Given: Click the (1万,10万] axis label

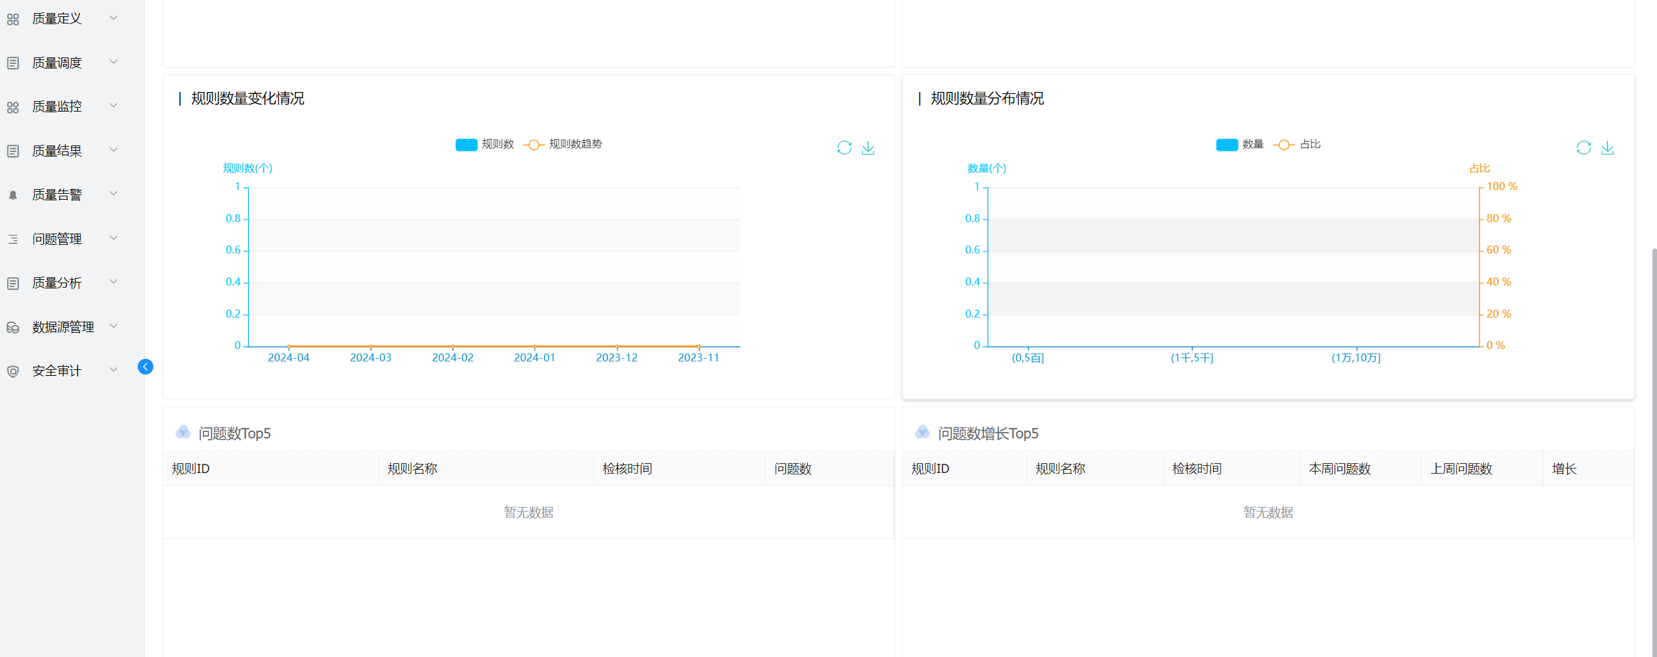Looking at the screenshot, I should (1356, 358).
